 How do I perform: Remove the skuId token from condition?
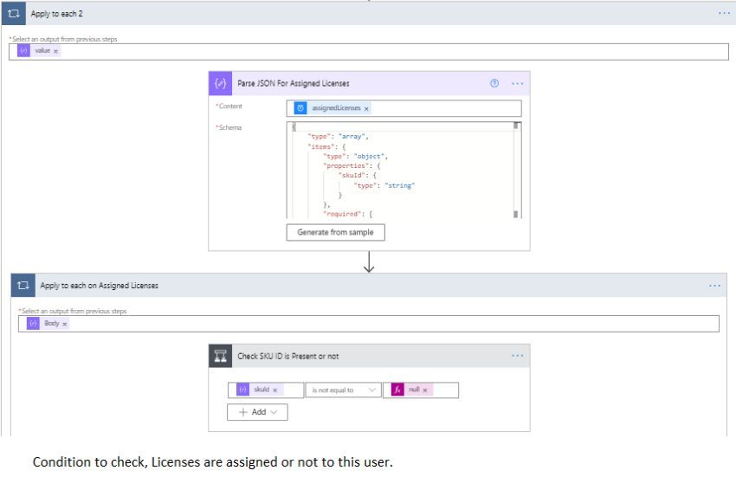point(275,390)
